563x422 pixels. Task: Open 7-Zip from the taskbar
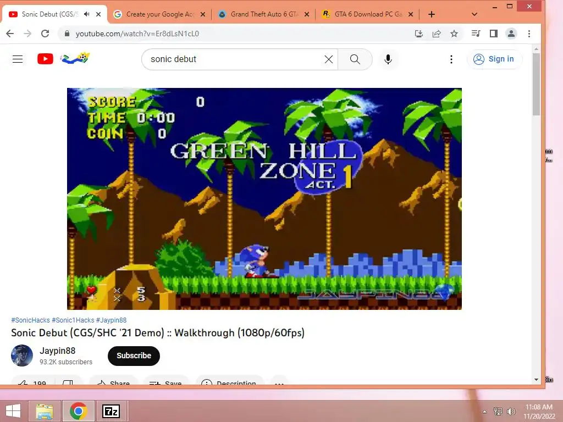(x=111, y=411)
